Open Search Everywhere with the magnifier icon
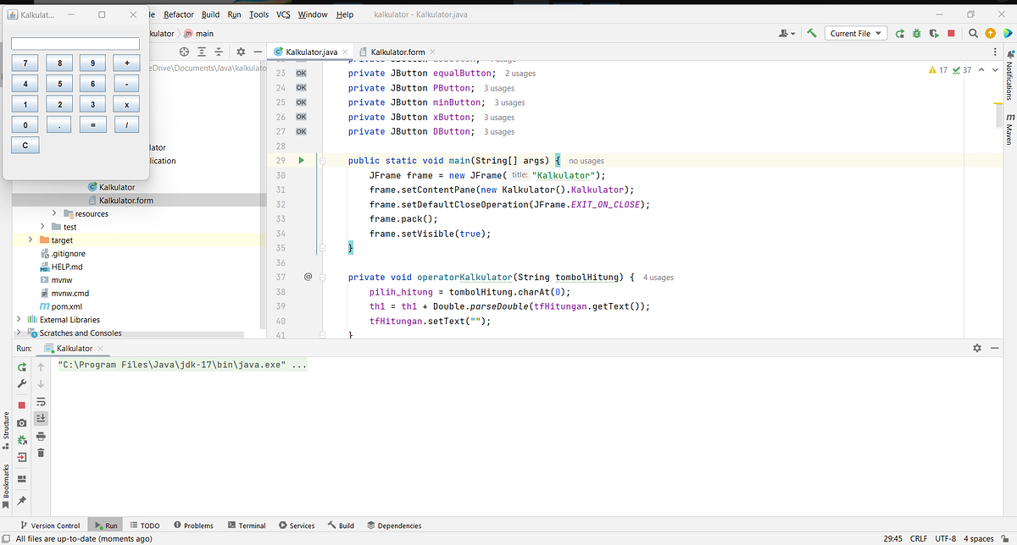1017x545 pixels. click(x=972, y=33)
